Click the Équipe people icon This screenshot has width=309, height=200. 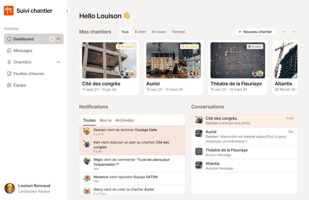click(9, 85)
